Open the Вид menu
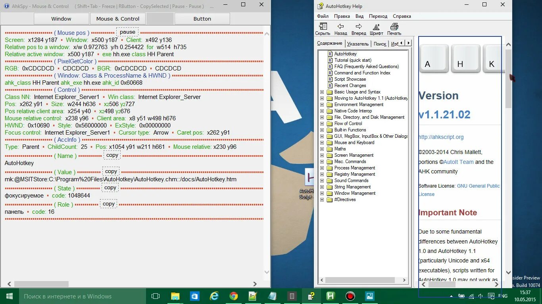542x304 pixels. (x=359, y=16)
